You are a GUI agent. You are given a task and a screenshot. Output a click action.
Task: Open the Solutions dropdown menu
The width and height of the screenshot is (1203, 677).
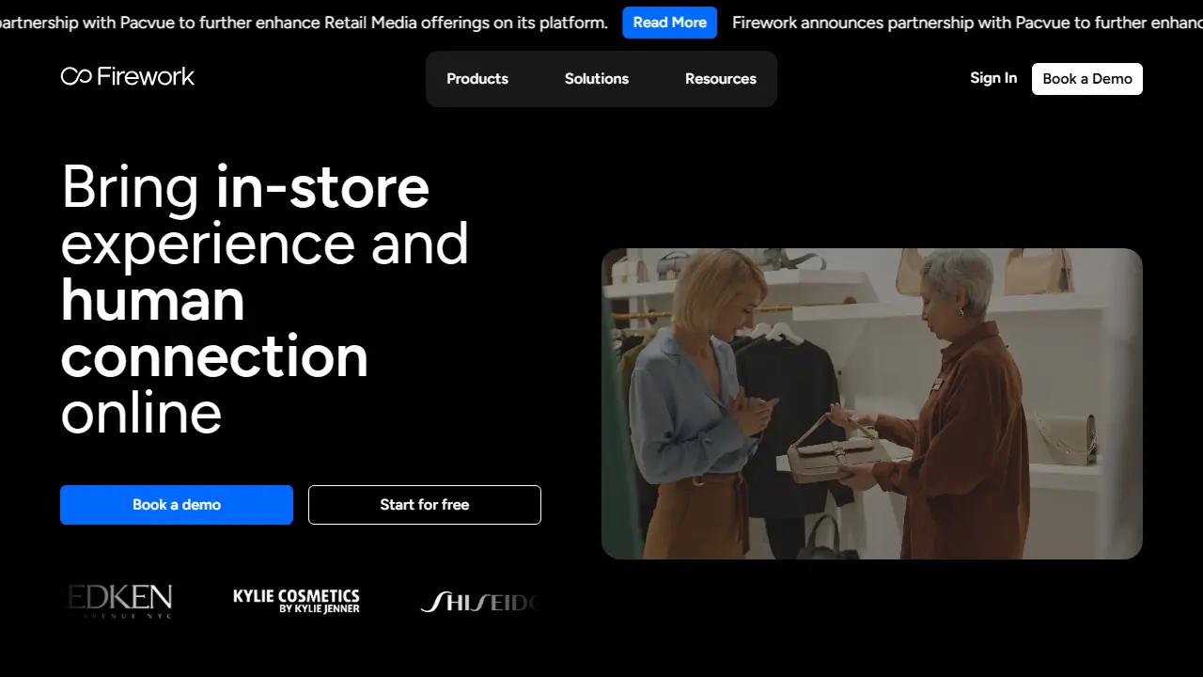point(597,79)
